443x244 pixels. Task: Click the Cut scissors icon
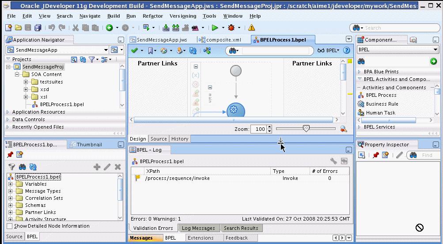[76, 28]
